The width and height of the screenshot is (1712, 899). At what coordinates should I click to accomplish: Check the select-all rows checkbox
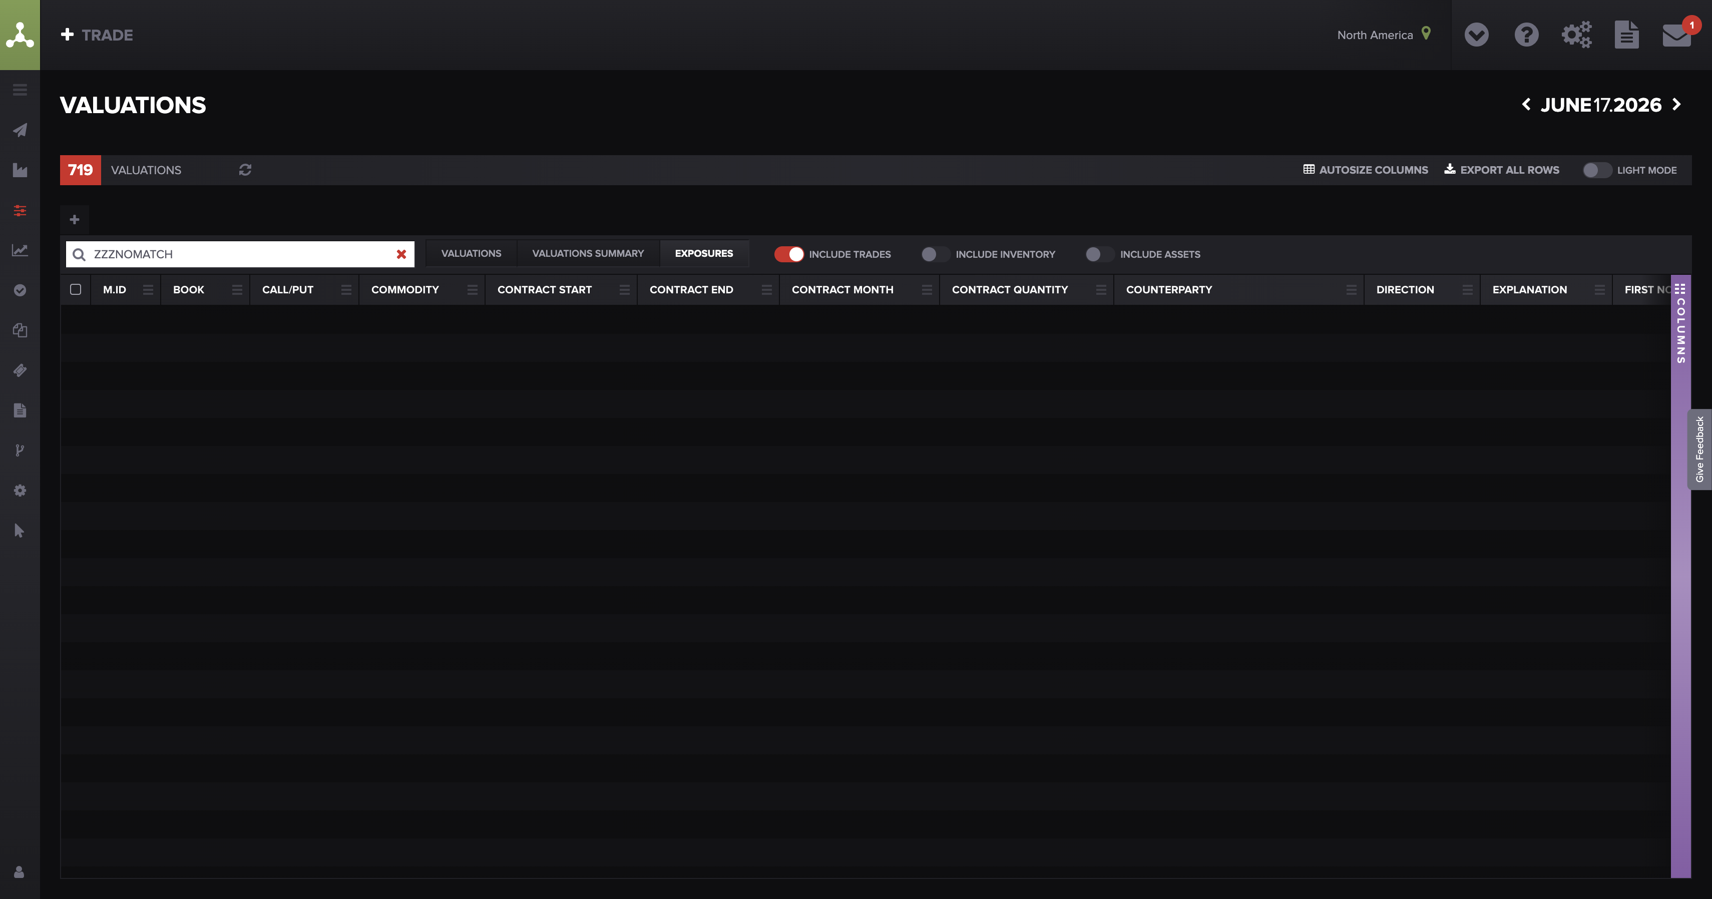pyautogui.click(x=76, y=289)
